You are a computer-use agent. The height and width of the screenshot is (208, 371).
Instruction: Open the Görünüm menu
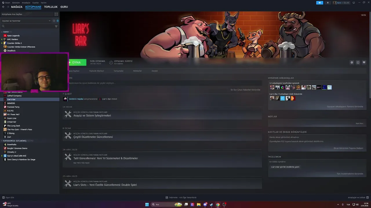pyautogui.click(x=16, y=3)
